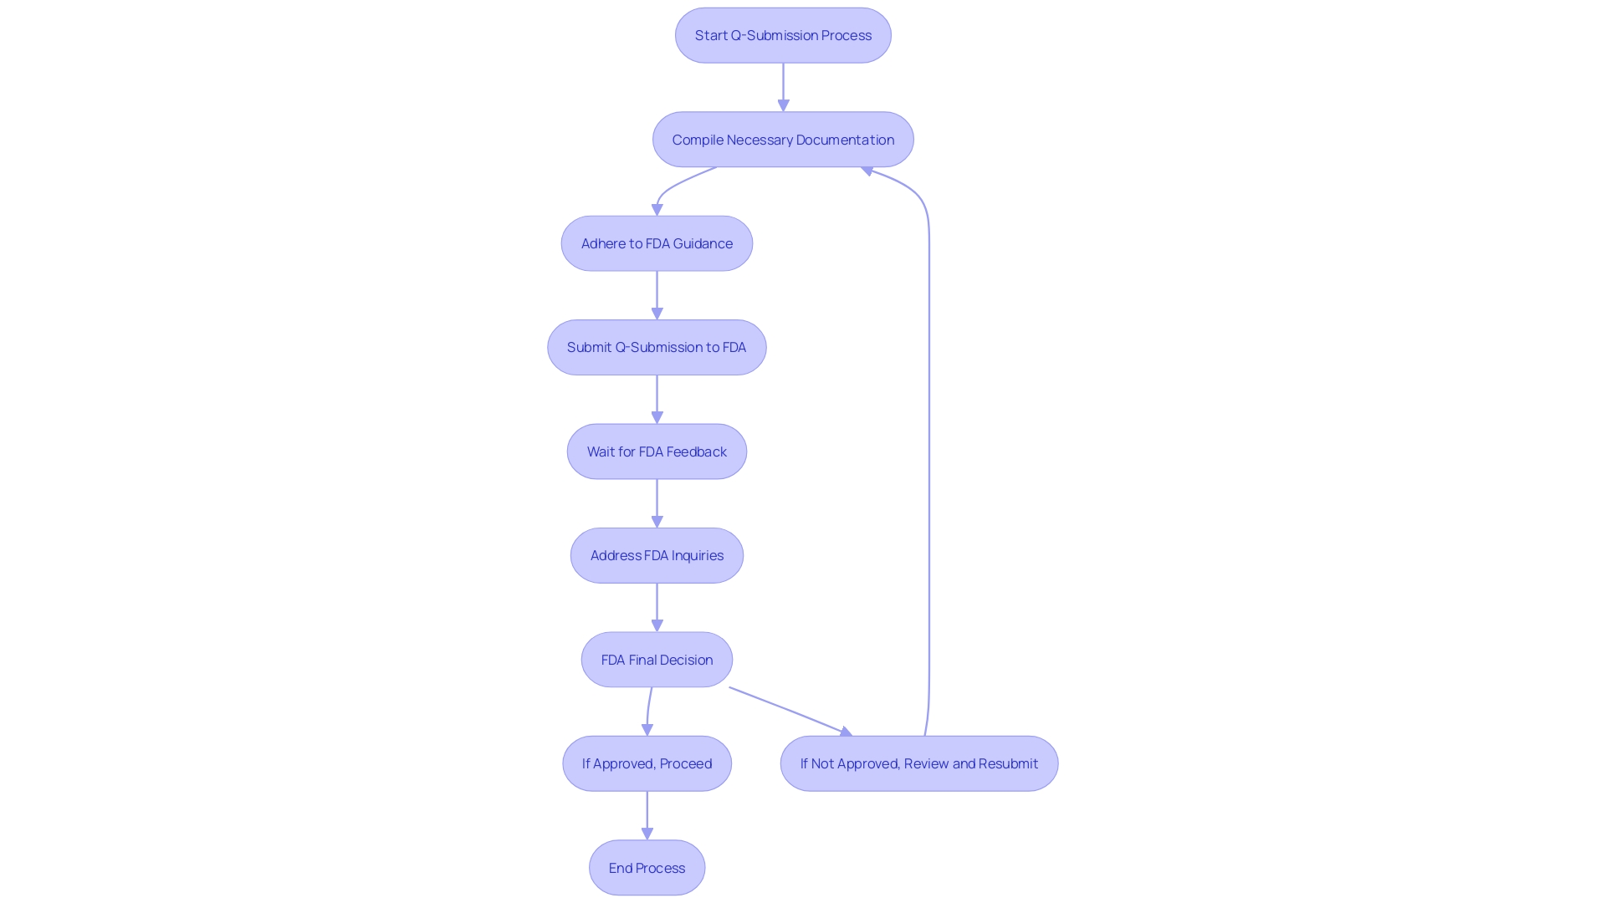Select the Compile Necessary Documentation node
The height and width of the screenshot is (903, 1606).
coord(783,139)
